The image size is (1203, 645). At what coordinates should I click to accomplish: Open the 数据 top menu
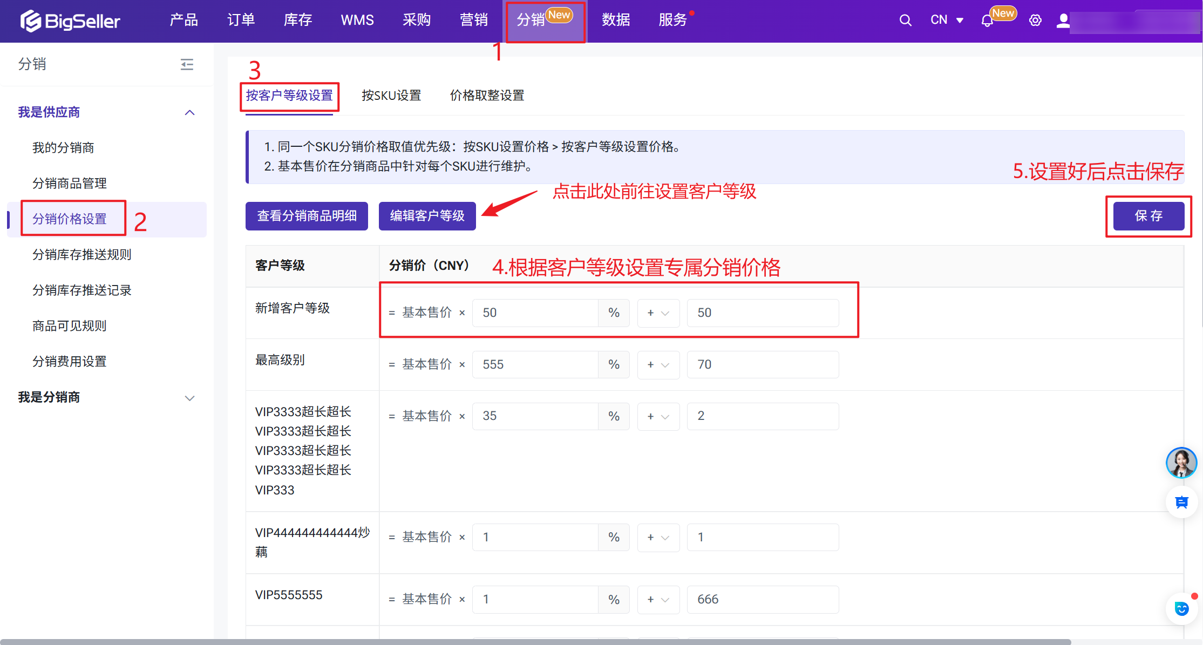click(x=616, y=20)
